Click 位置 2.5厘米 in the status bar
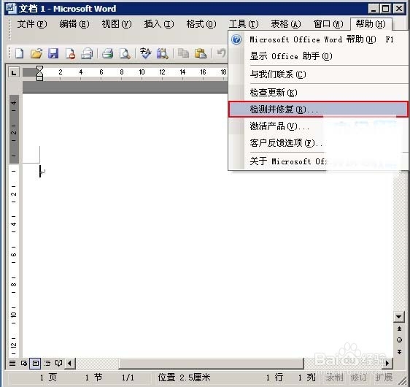Screen dimensions: 410x387 pyautogui.click(x=184, y=378)
